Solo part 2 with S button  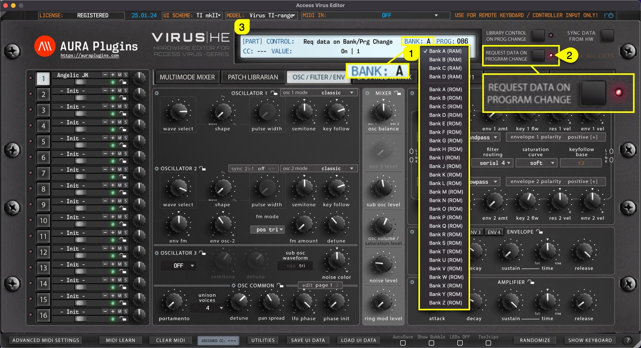(x=125, y=91)
